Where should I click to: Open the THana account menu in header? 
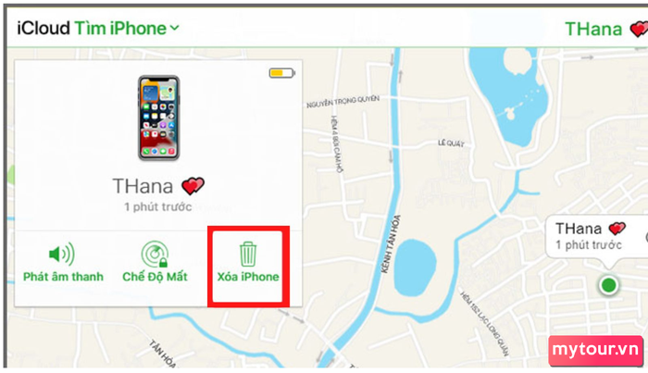coord(593,29)
